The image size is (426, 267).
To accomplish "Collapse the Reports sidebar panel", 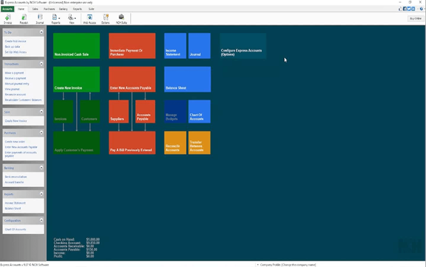I will point(41,194).
